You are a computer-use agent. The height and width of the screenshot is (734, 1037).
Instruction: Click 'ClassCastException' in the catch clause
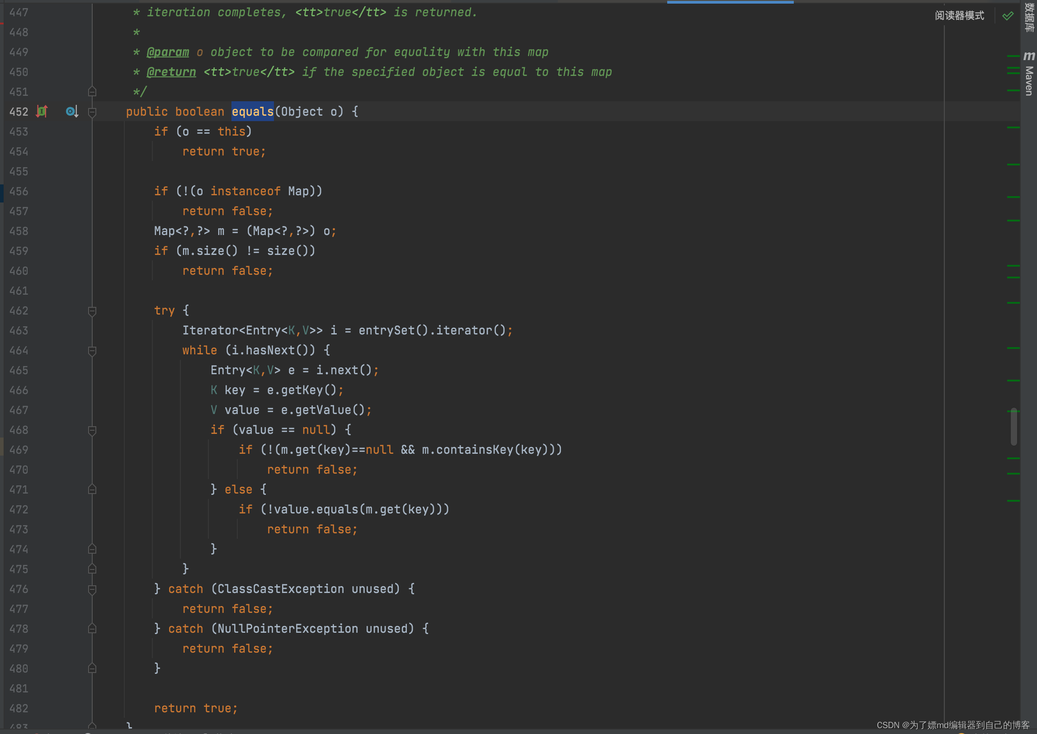pyautogui.click(x=281, y=589)
